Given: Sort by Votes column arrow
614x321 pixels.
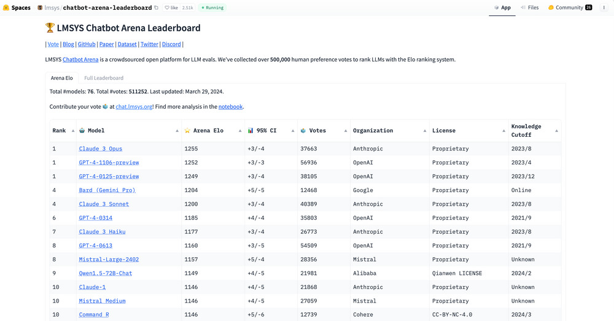Looking at the screenshot, I should [345, 131].
